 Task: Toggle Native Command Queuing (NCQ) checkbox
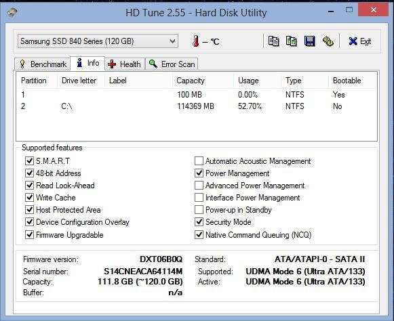(199, 235)
